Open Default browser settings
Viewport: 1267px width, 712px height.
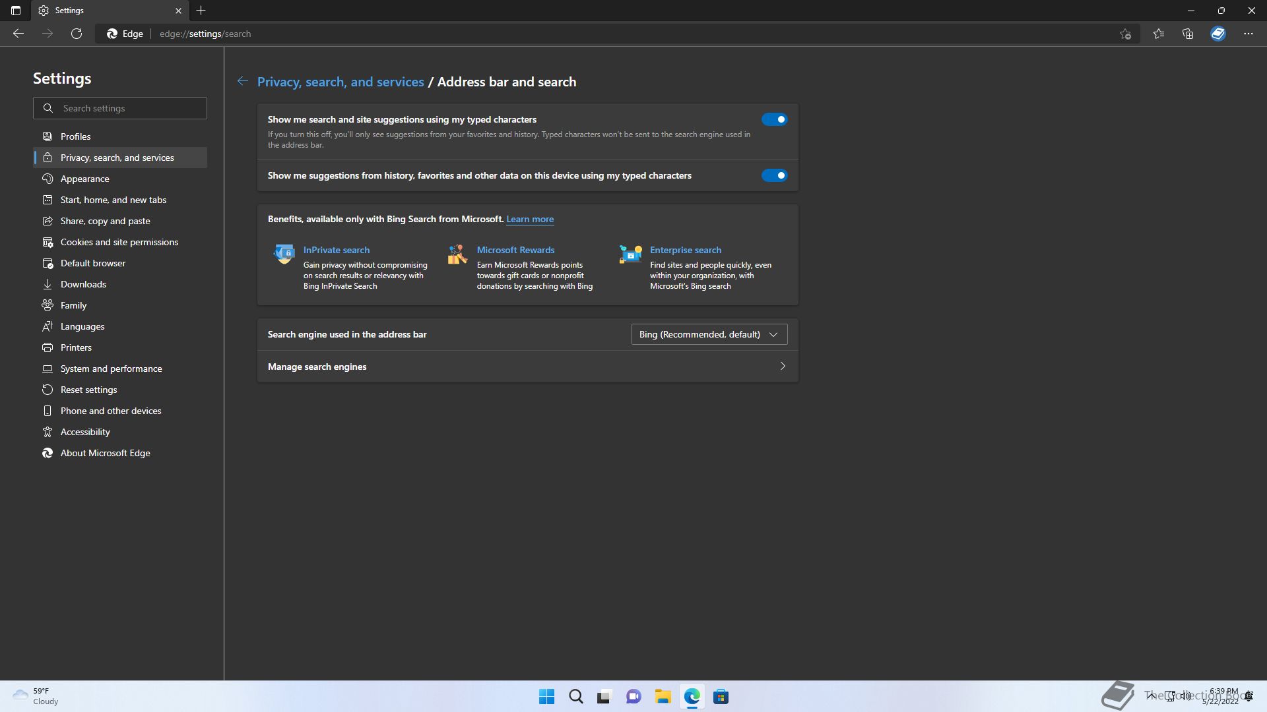pyautogui.click(x=120, y=263)
